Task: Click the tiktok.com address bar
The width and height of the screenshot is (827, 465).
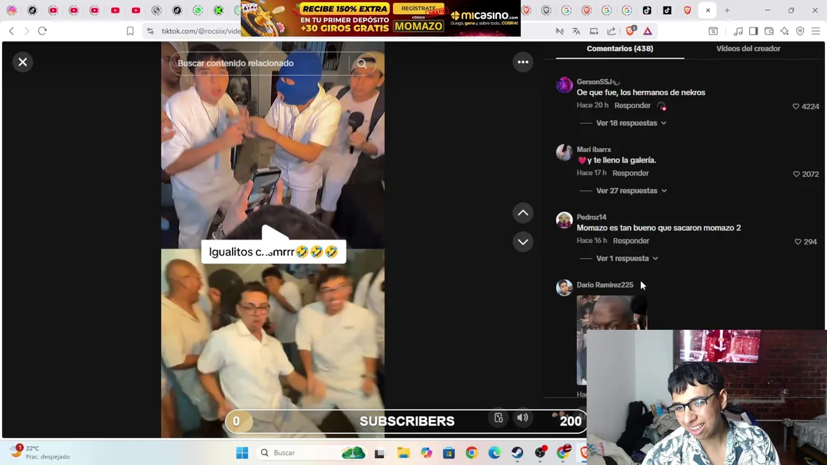Action: (x=200, y=31)
